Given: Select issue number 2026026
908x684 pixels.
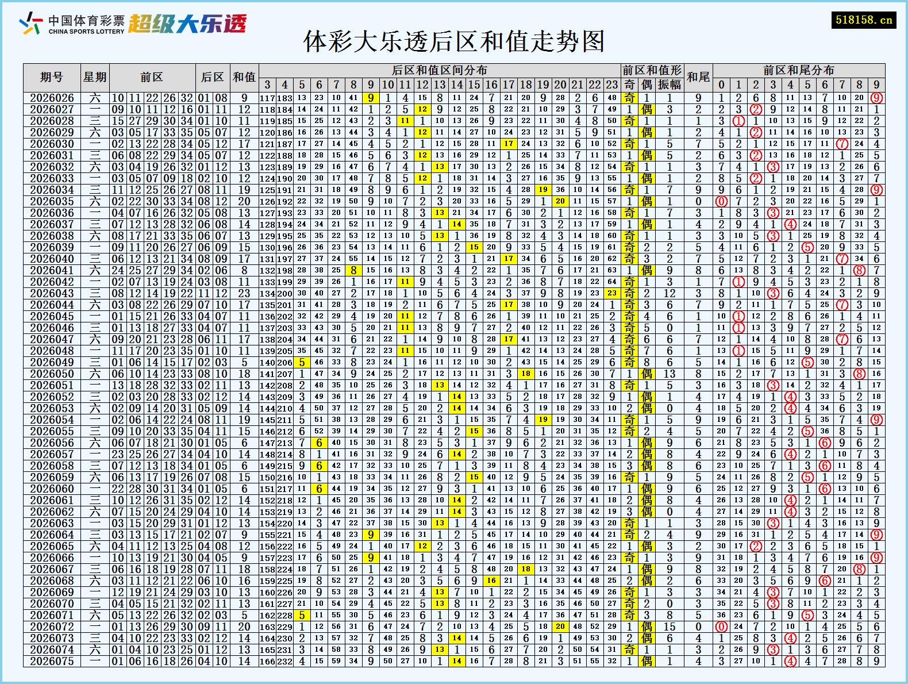Looking at the screenshot, I should click(x=52, y=98).
